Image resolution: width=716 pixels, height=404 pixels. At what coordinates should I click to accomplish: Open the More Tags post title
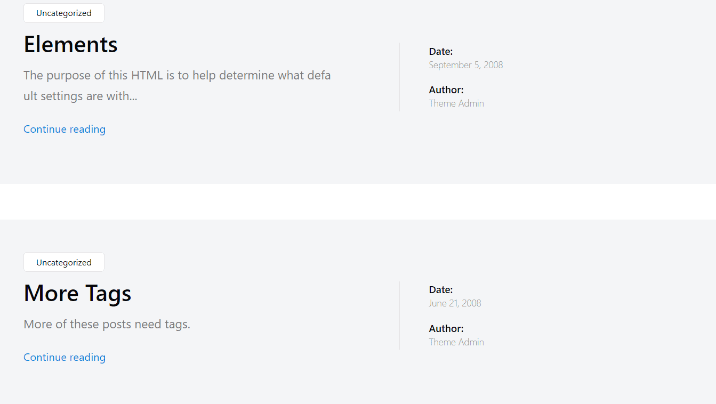[77, 294]
